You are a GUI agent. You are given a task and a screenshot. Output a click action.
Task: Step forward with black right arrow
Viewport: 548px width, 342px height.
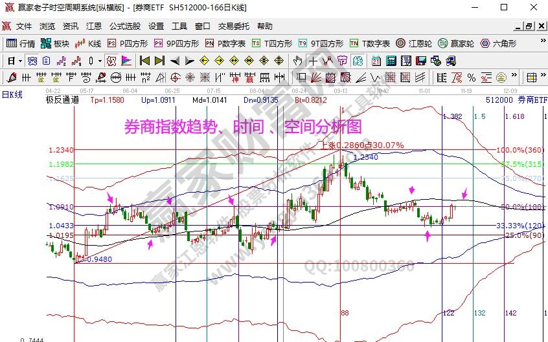click(188, 61)
